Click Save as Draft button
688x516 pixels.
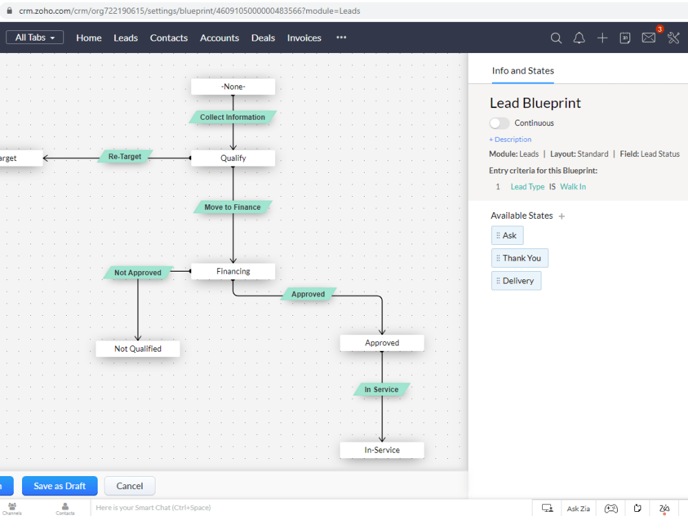tap(60, 486)
